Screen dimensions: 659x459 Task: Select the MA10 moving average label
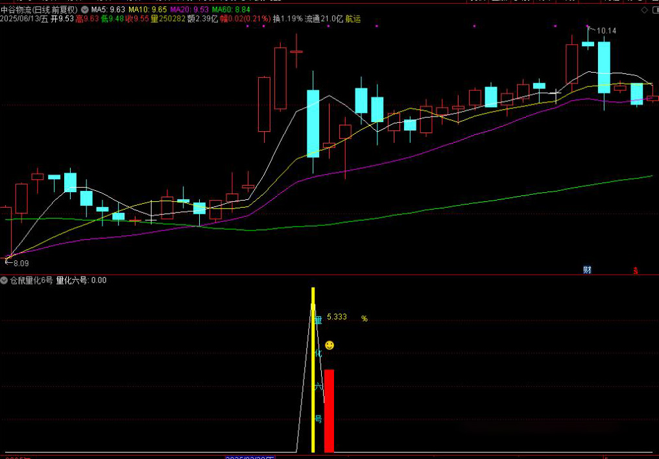click(x=146, y=10)
